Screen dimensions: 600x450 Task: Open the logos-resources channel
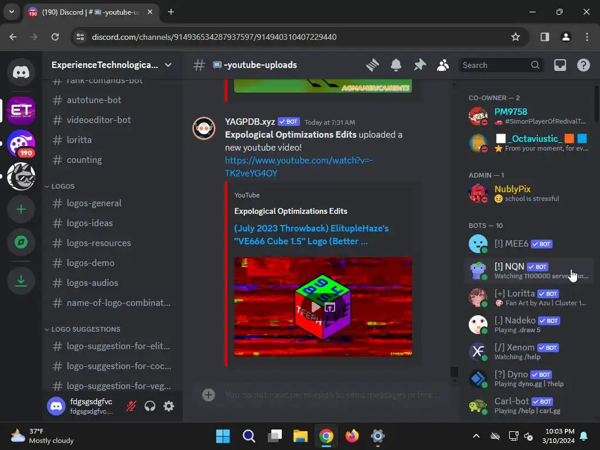click(x=112, y=243)
